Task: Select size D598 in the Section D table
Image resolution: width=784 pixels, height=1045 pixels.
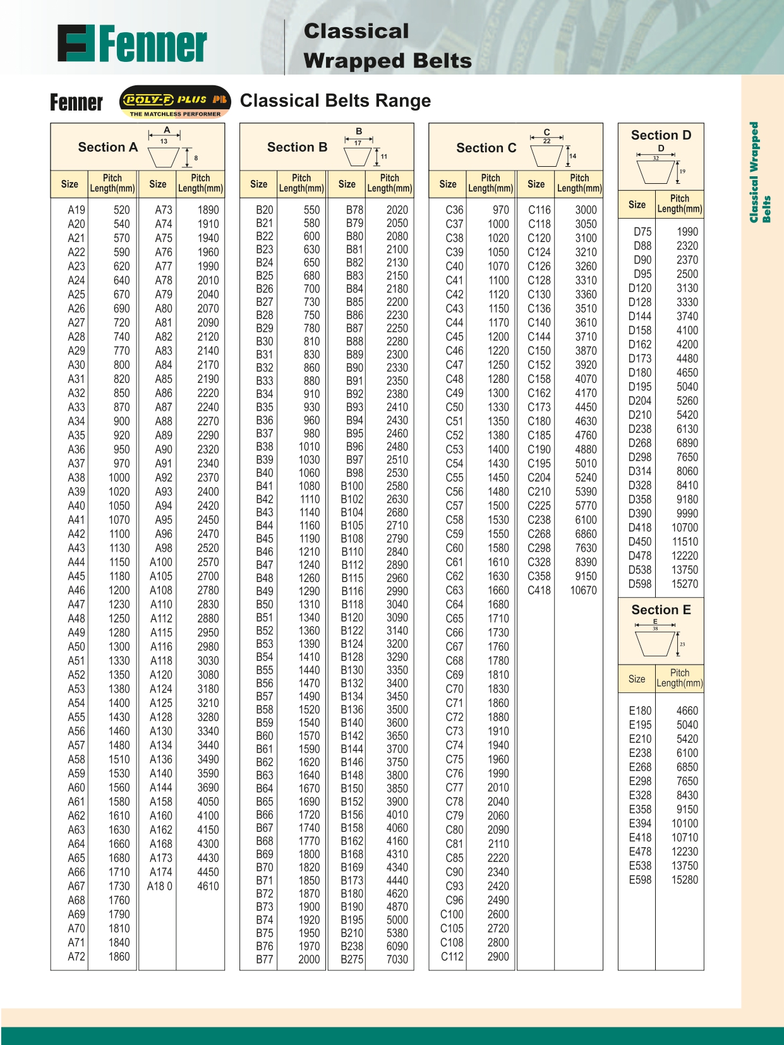Action: tap(639, 584)
